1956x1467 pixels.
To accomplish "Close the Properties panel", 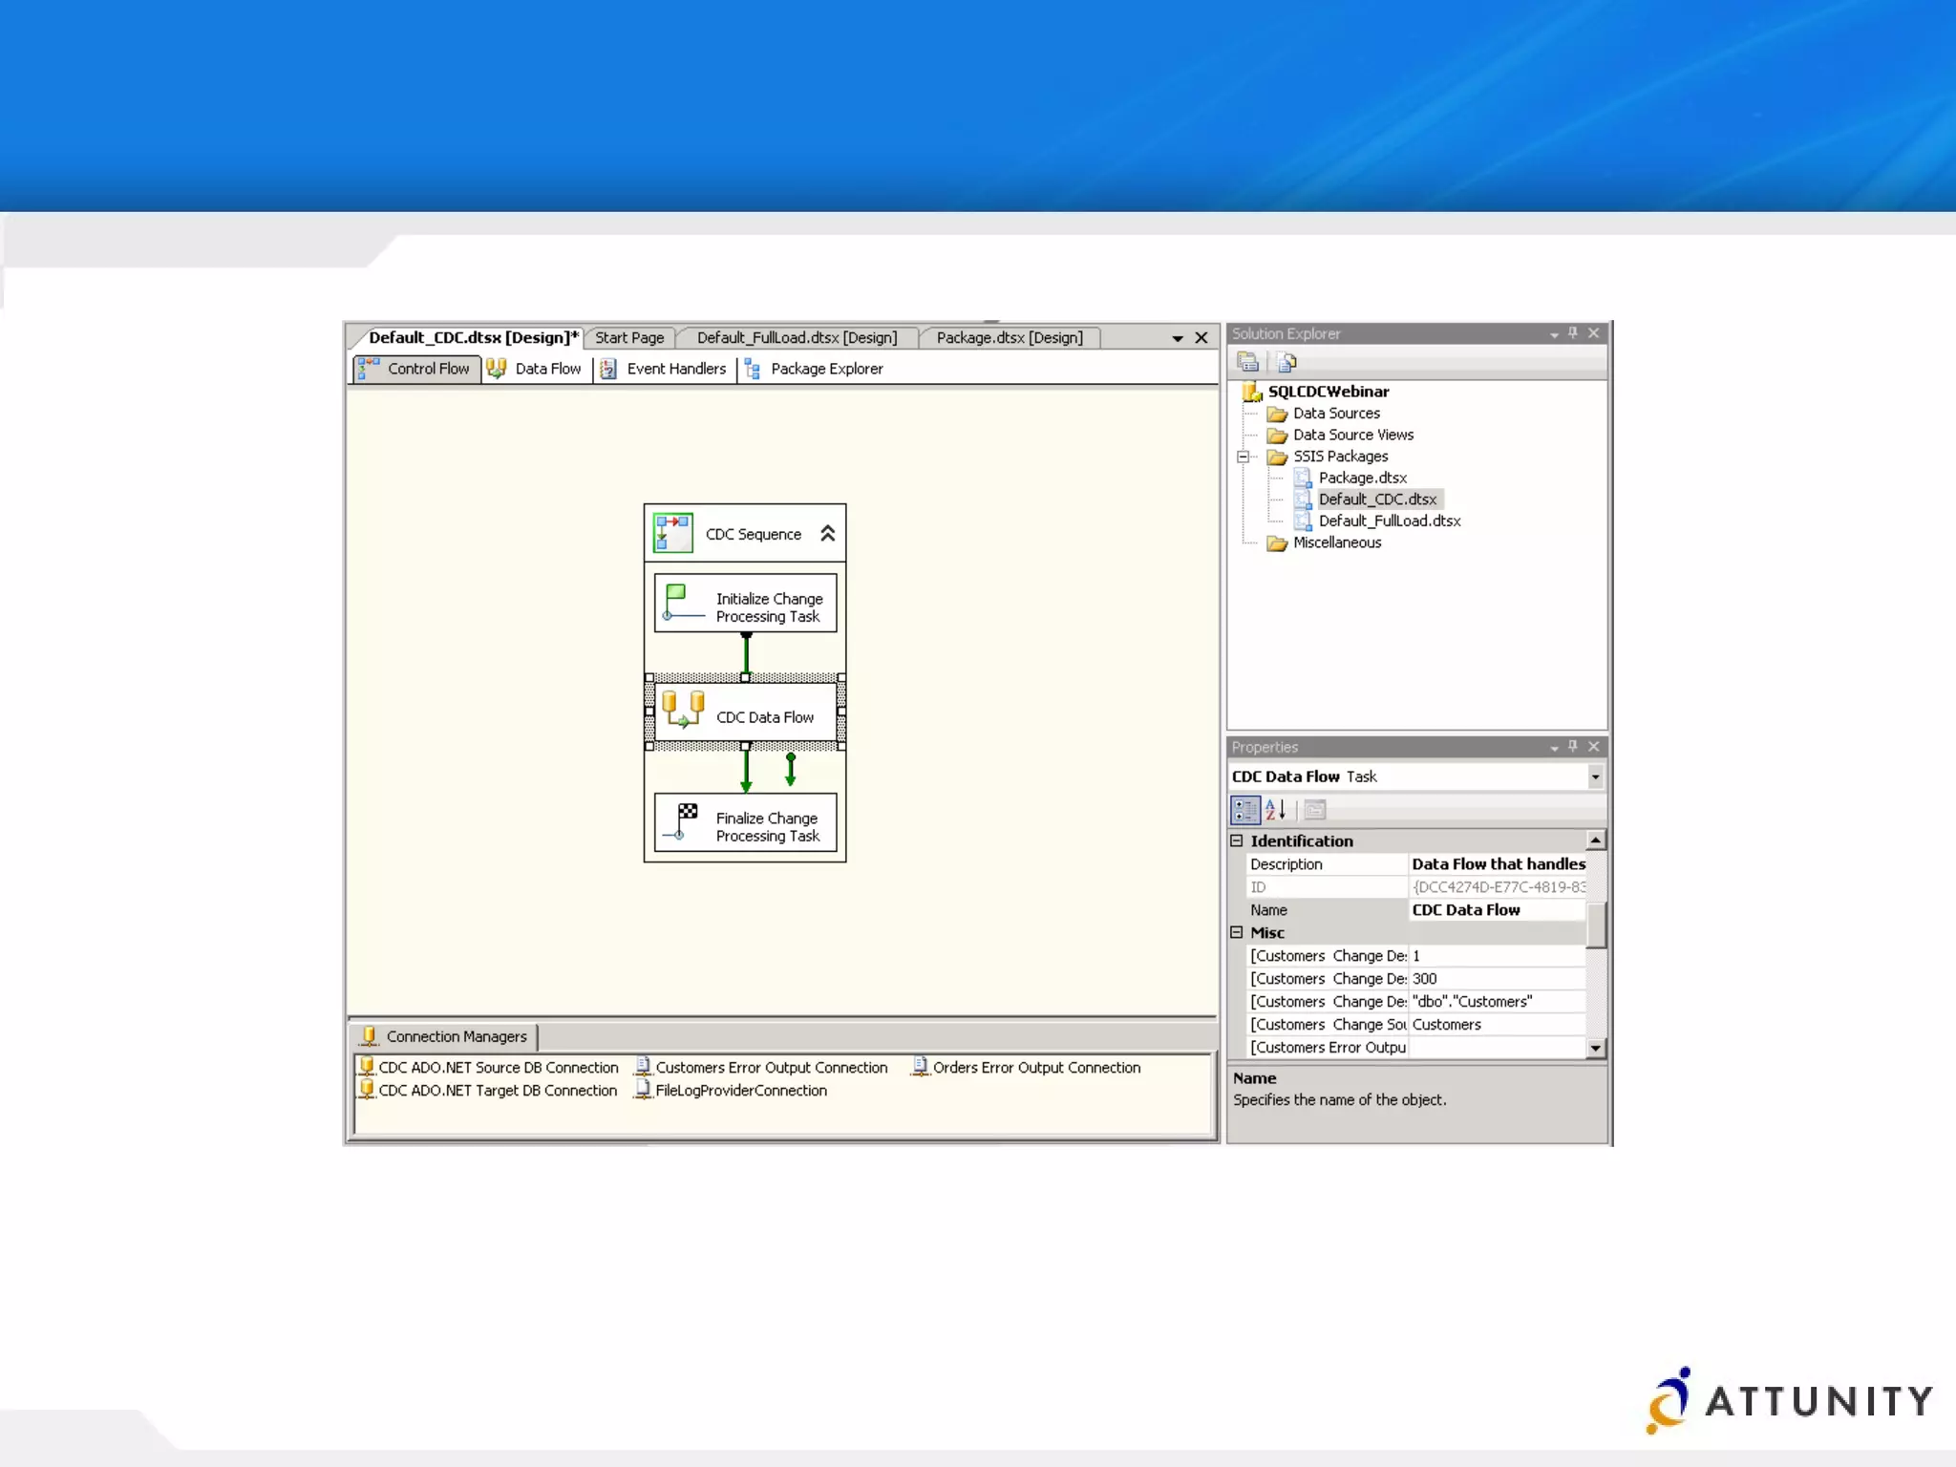I will coord(1594,747).
